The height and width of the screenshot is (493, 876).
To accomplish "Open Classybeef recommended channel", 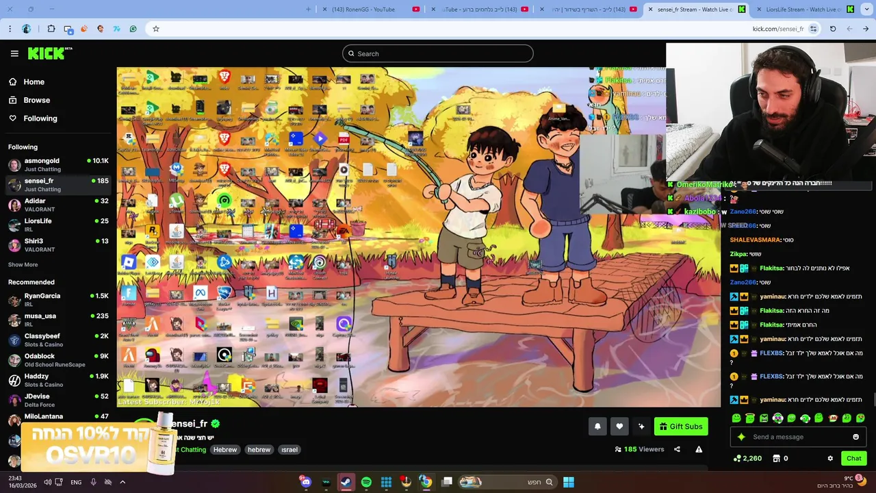I will pos(58,340).
